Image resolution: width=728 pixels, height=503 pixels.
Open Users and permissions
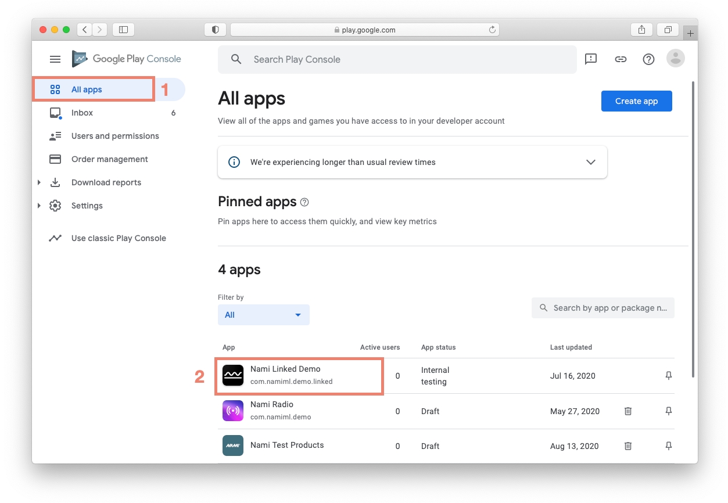tap(109, 136)
